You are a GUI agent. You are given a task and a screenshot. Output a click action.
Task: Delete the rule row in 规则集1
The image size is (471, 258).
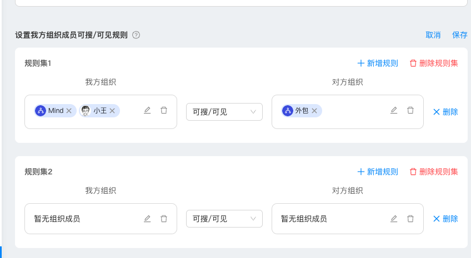(x=445, y=112)
